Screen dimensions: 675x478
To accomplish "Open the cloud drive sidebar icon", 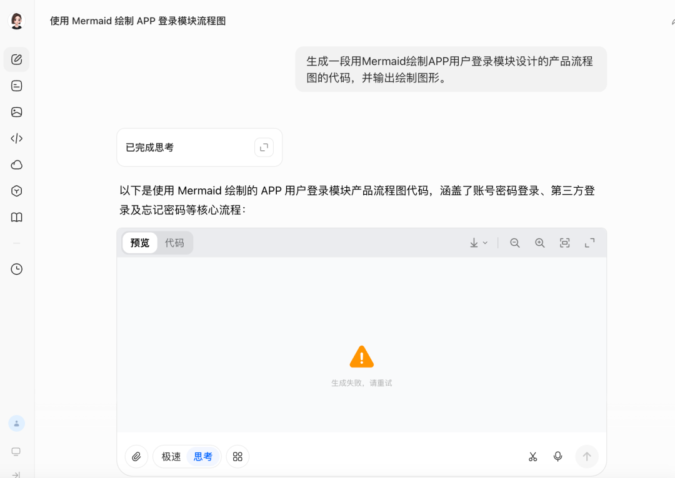I will tap(16, 165).
